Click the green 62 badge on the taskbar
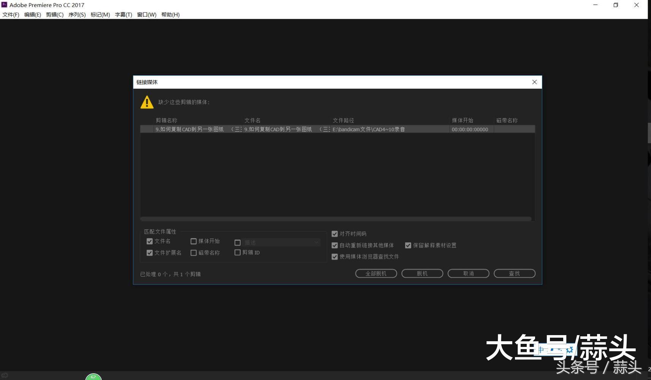651x380 pixels. [x=93, y=377]
